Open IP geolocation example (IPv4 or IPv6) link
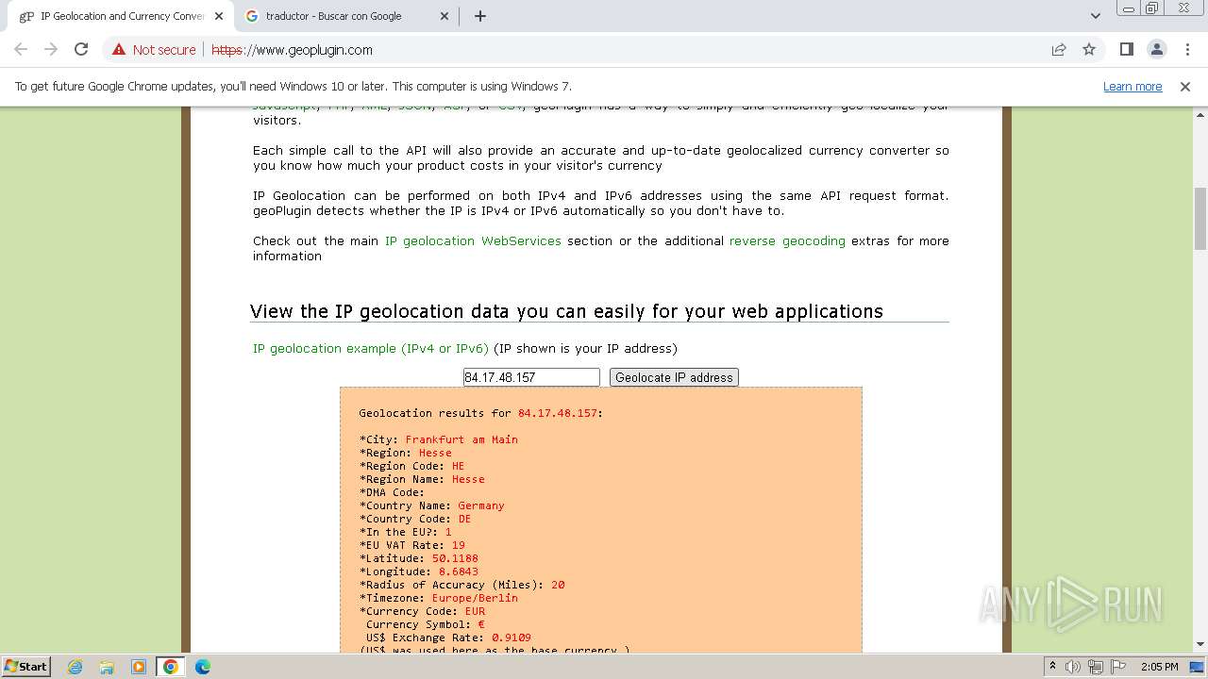The width and height of the screenshot is (1208, 679). [x=371, y=349]
